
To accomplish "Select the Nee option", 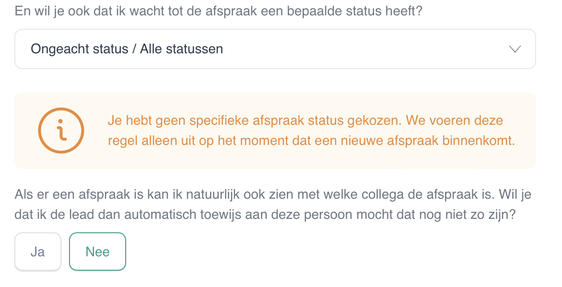I will [x=97, y=251].
